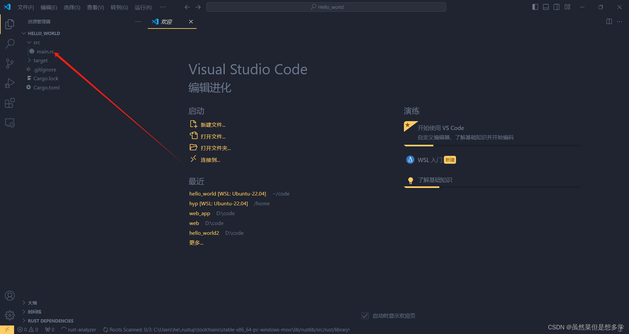Viewport: 629px width, 334px height.
Task: Select the 欢迎 editor tab
Action: tap(167, 22)
